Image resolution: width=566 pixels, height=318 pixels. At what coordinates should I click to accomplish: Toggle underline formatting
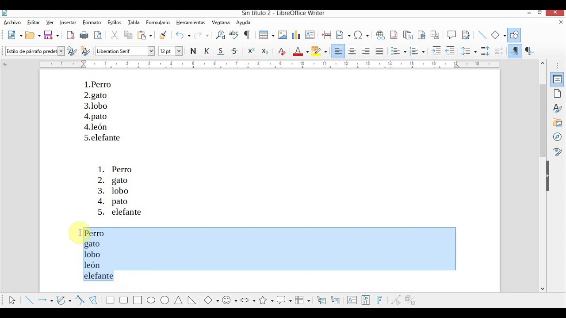[220, 51]
